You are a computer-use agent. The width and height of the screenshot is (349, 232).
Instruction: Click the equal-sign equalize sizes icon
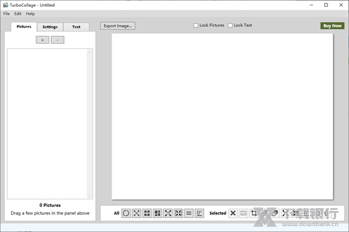(188, 213)
